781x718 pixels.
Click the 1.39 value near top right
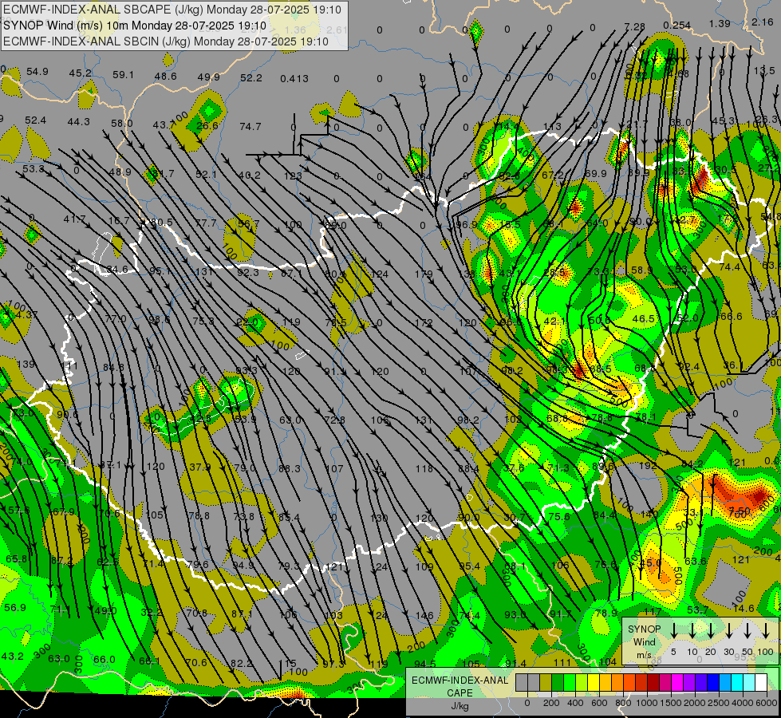tap(720, 23)
